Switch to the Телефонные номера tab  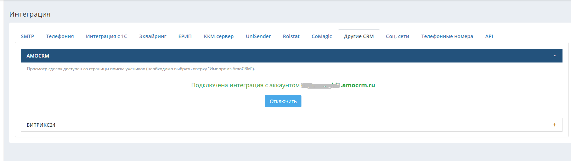coord(447,36)
